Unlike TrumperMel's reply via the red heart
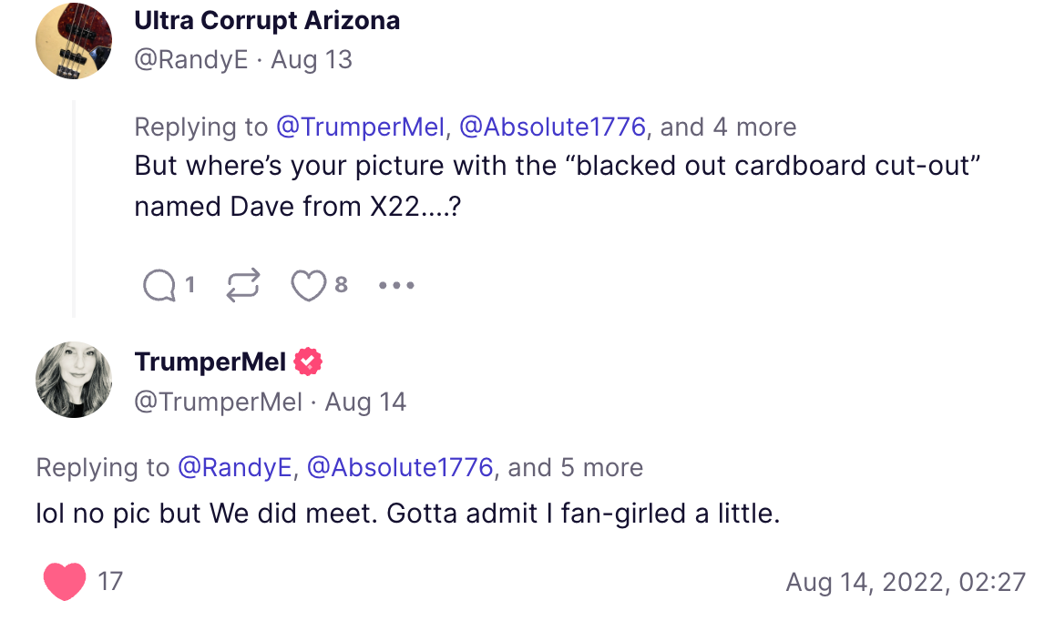This screenshot has height=621, width=1055. tap(62, 580)
